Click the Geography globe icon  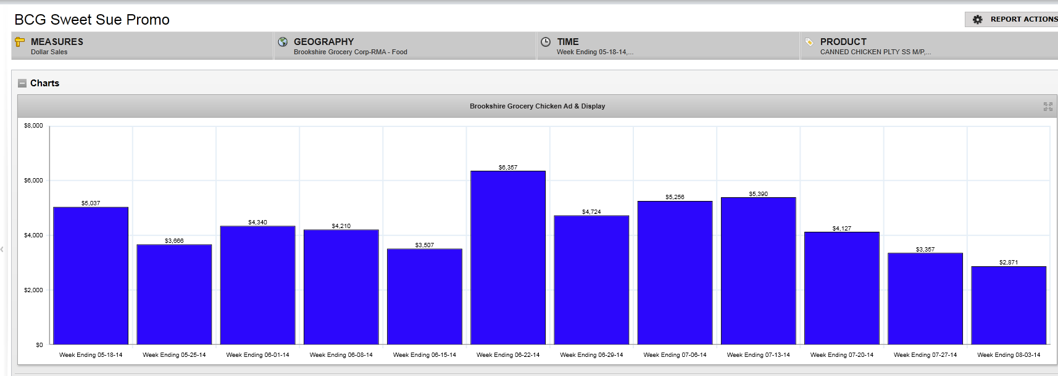point(283,42)
